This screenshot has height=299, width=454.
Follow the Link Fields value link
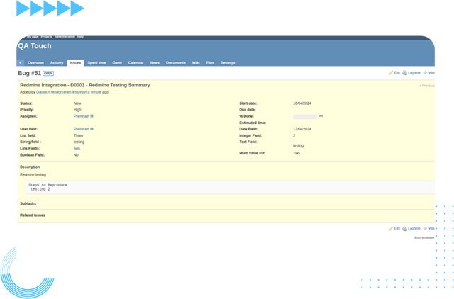(x=77, y=148)
